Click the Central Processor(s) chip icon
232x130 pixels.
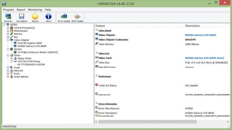(x=11, y=28)
